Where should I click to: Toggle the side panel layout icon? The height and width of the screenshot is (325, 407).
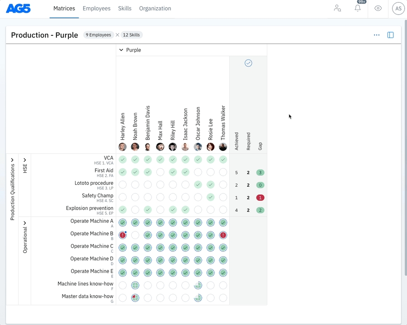pyautogui.click(x=391, y=35)
